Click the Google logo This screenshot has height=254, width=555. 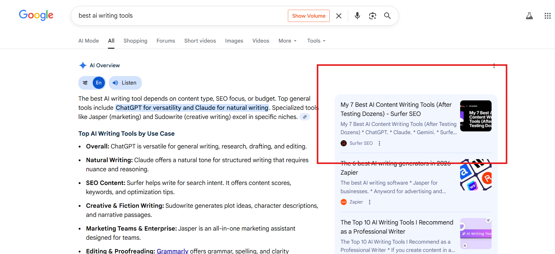(36, 15)
